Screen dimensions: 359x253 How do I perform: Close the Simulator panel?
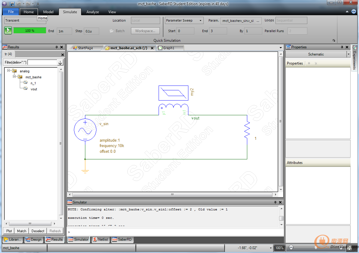[280, 202]
